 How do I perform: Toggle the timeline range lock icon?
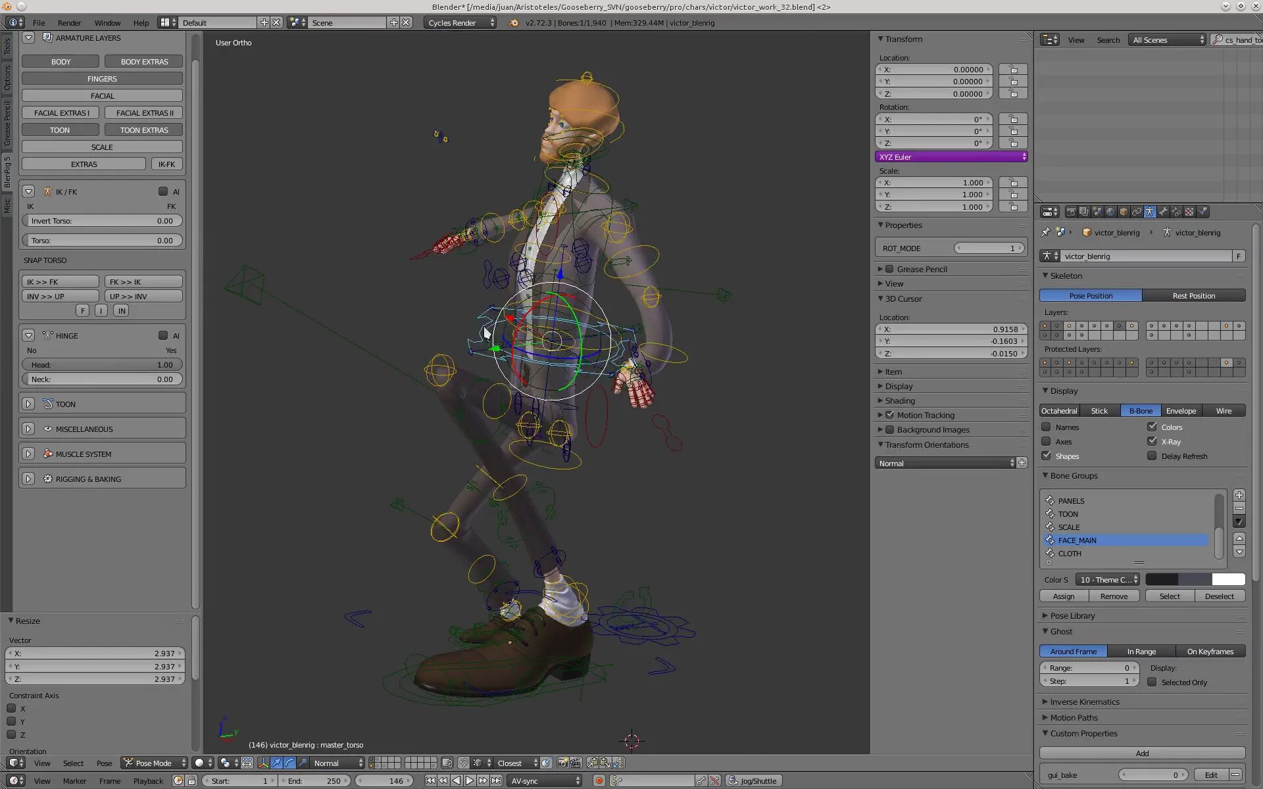click(191, 780)
